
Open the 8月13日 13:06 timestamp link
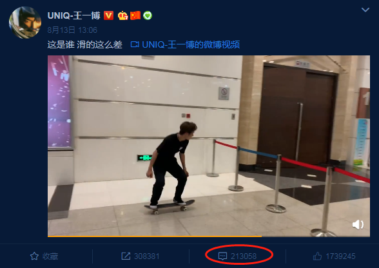coord(72,30)
